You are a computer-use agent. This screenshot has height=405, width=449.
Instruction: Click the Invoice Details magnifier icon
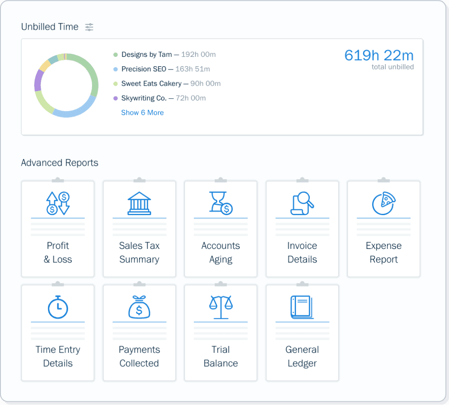(x=302, y=203)
